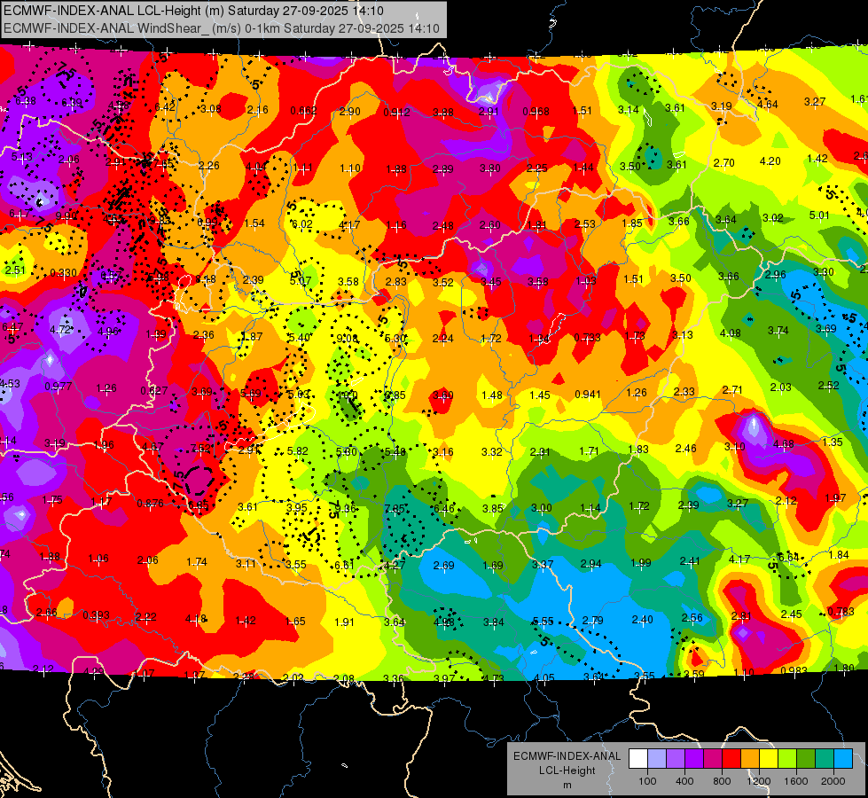Click wind shear value '2.03'

pyautogui.click(x=780, y=387)
